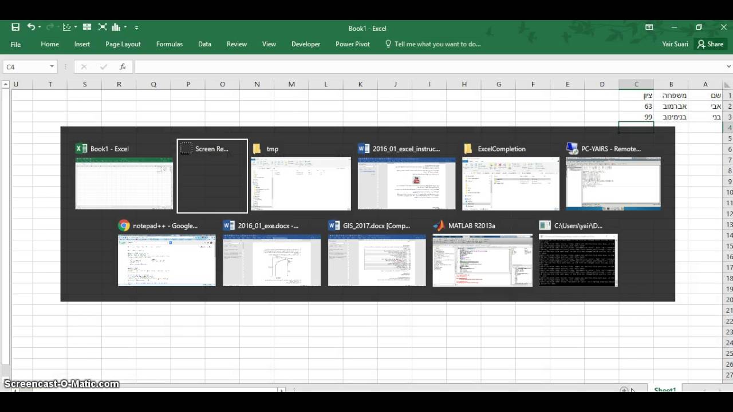Click the folder icon beside ExcelCompletion title
The image size is (733, 412).
tap(468, 149)
